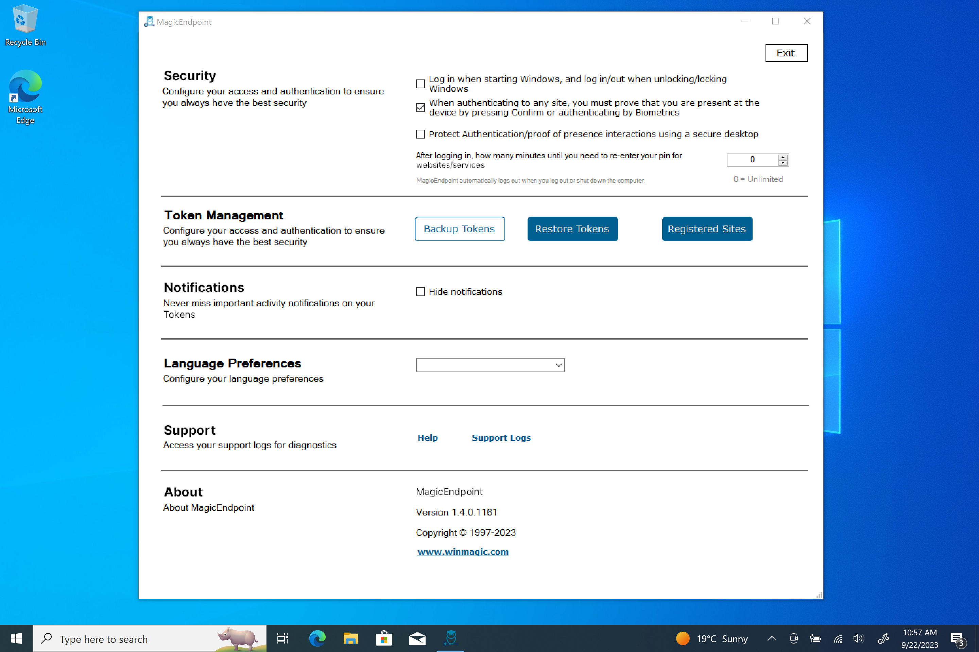The height and width of the screenshot is (652, 979).
Task: Click the Backup Tokens button
Action: pyautogui.click(x=459, y=229)
